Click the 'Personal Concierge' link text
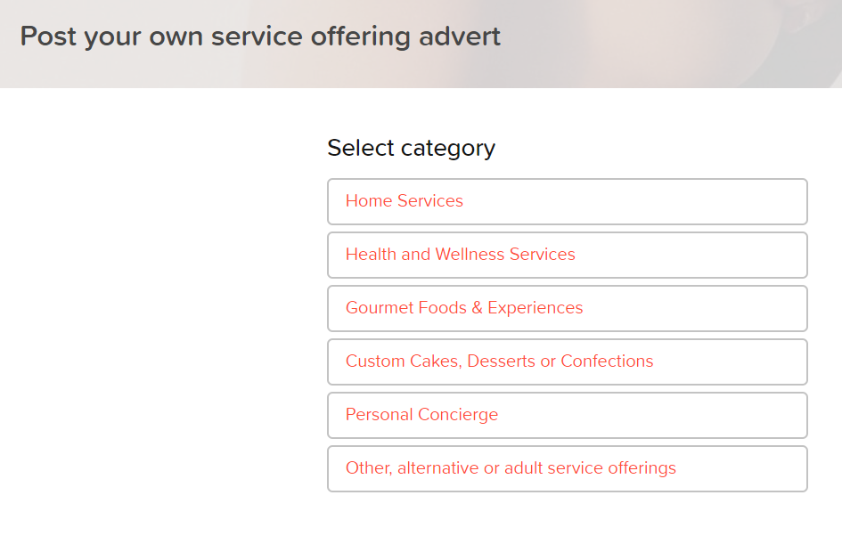This screenshot has width=842, height=536. 421,415
